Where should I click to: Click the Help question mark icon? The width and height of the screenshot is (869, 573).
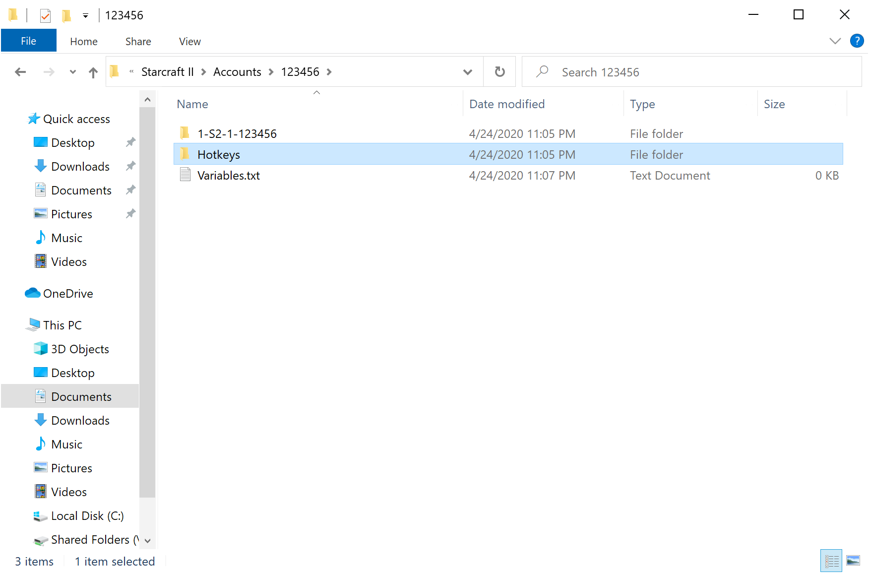pyautogui.click(x=857, y=41)
